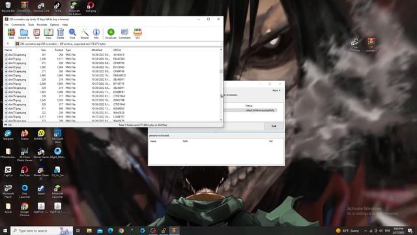Open the File menu in WinRAR
417x235 pixels.
(7, 25)
